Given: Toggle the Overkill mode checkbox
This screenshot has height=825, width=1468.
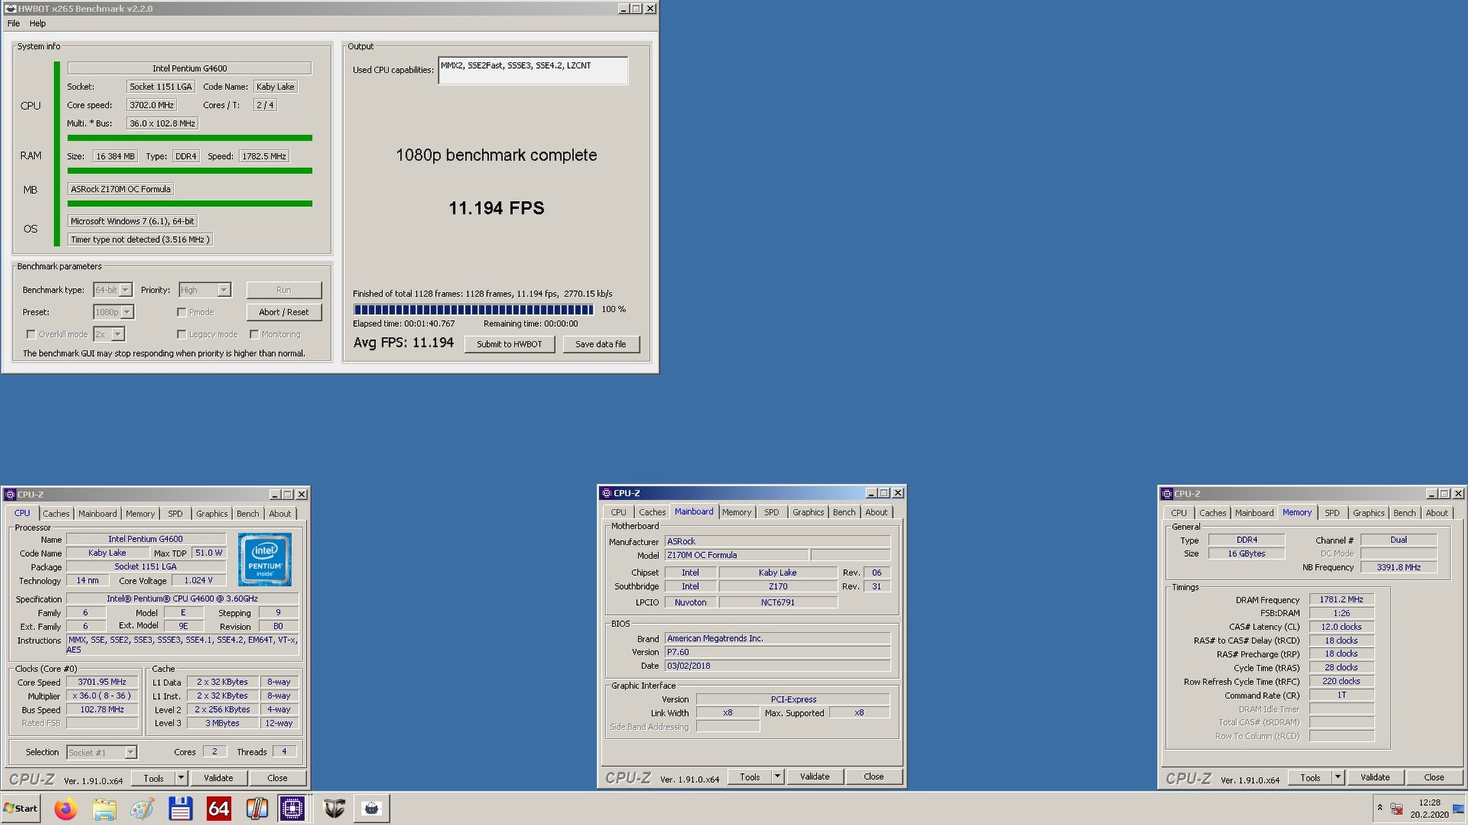Looking at the screenshot, I should (x=31, y=334).
